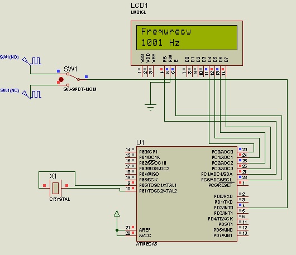Click the PC0/ADC0 pin 23

[243, 150]
